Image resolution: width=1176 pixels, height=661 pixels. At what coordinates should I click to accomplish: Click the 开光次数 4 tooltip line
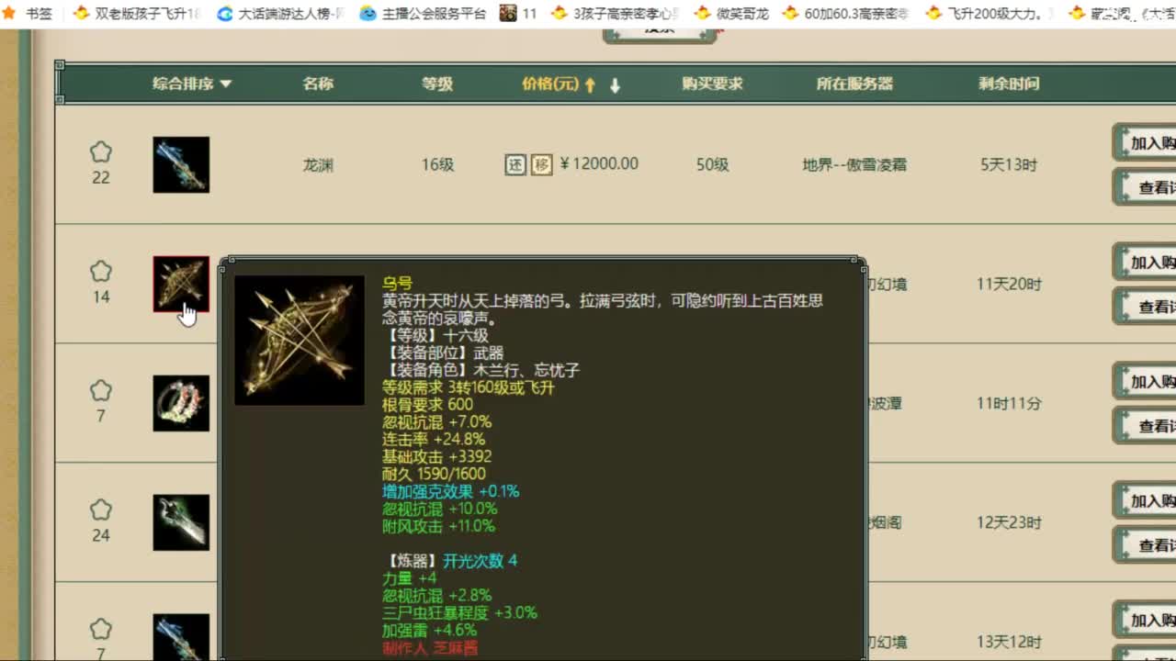click(481, 561)
